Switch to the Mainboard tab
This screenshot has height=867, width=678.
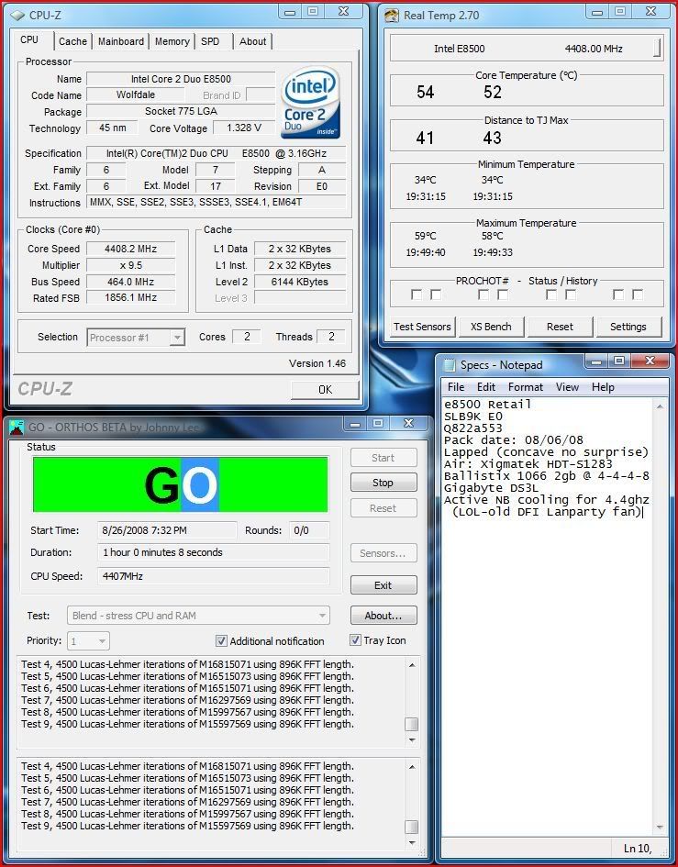[x=120, y=41]
